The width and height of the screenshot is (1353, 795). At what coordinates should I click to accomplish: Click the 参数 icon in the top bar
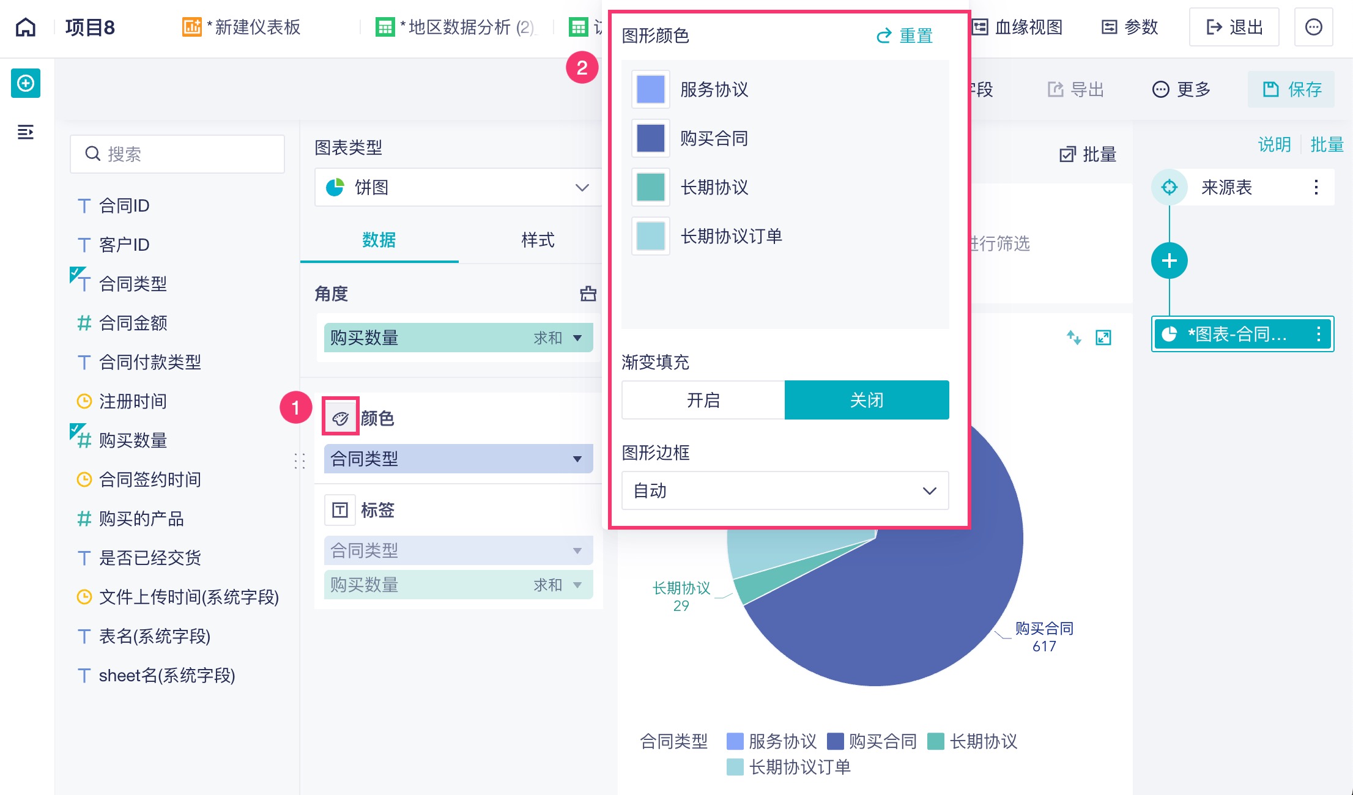click(x=1130, y=26)
